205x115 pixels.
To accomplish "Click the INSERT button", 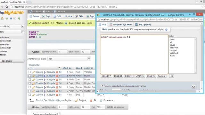I will click(x=129, y=76).
